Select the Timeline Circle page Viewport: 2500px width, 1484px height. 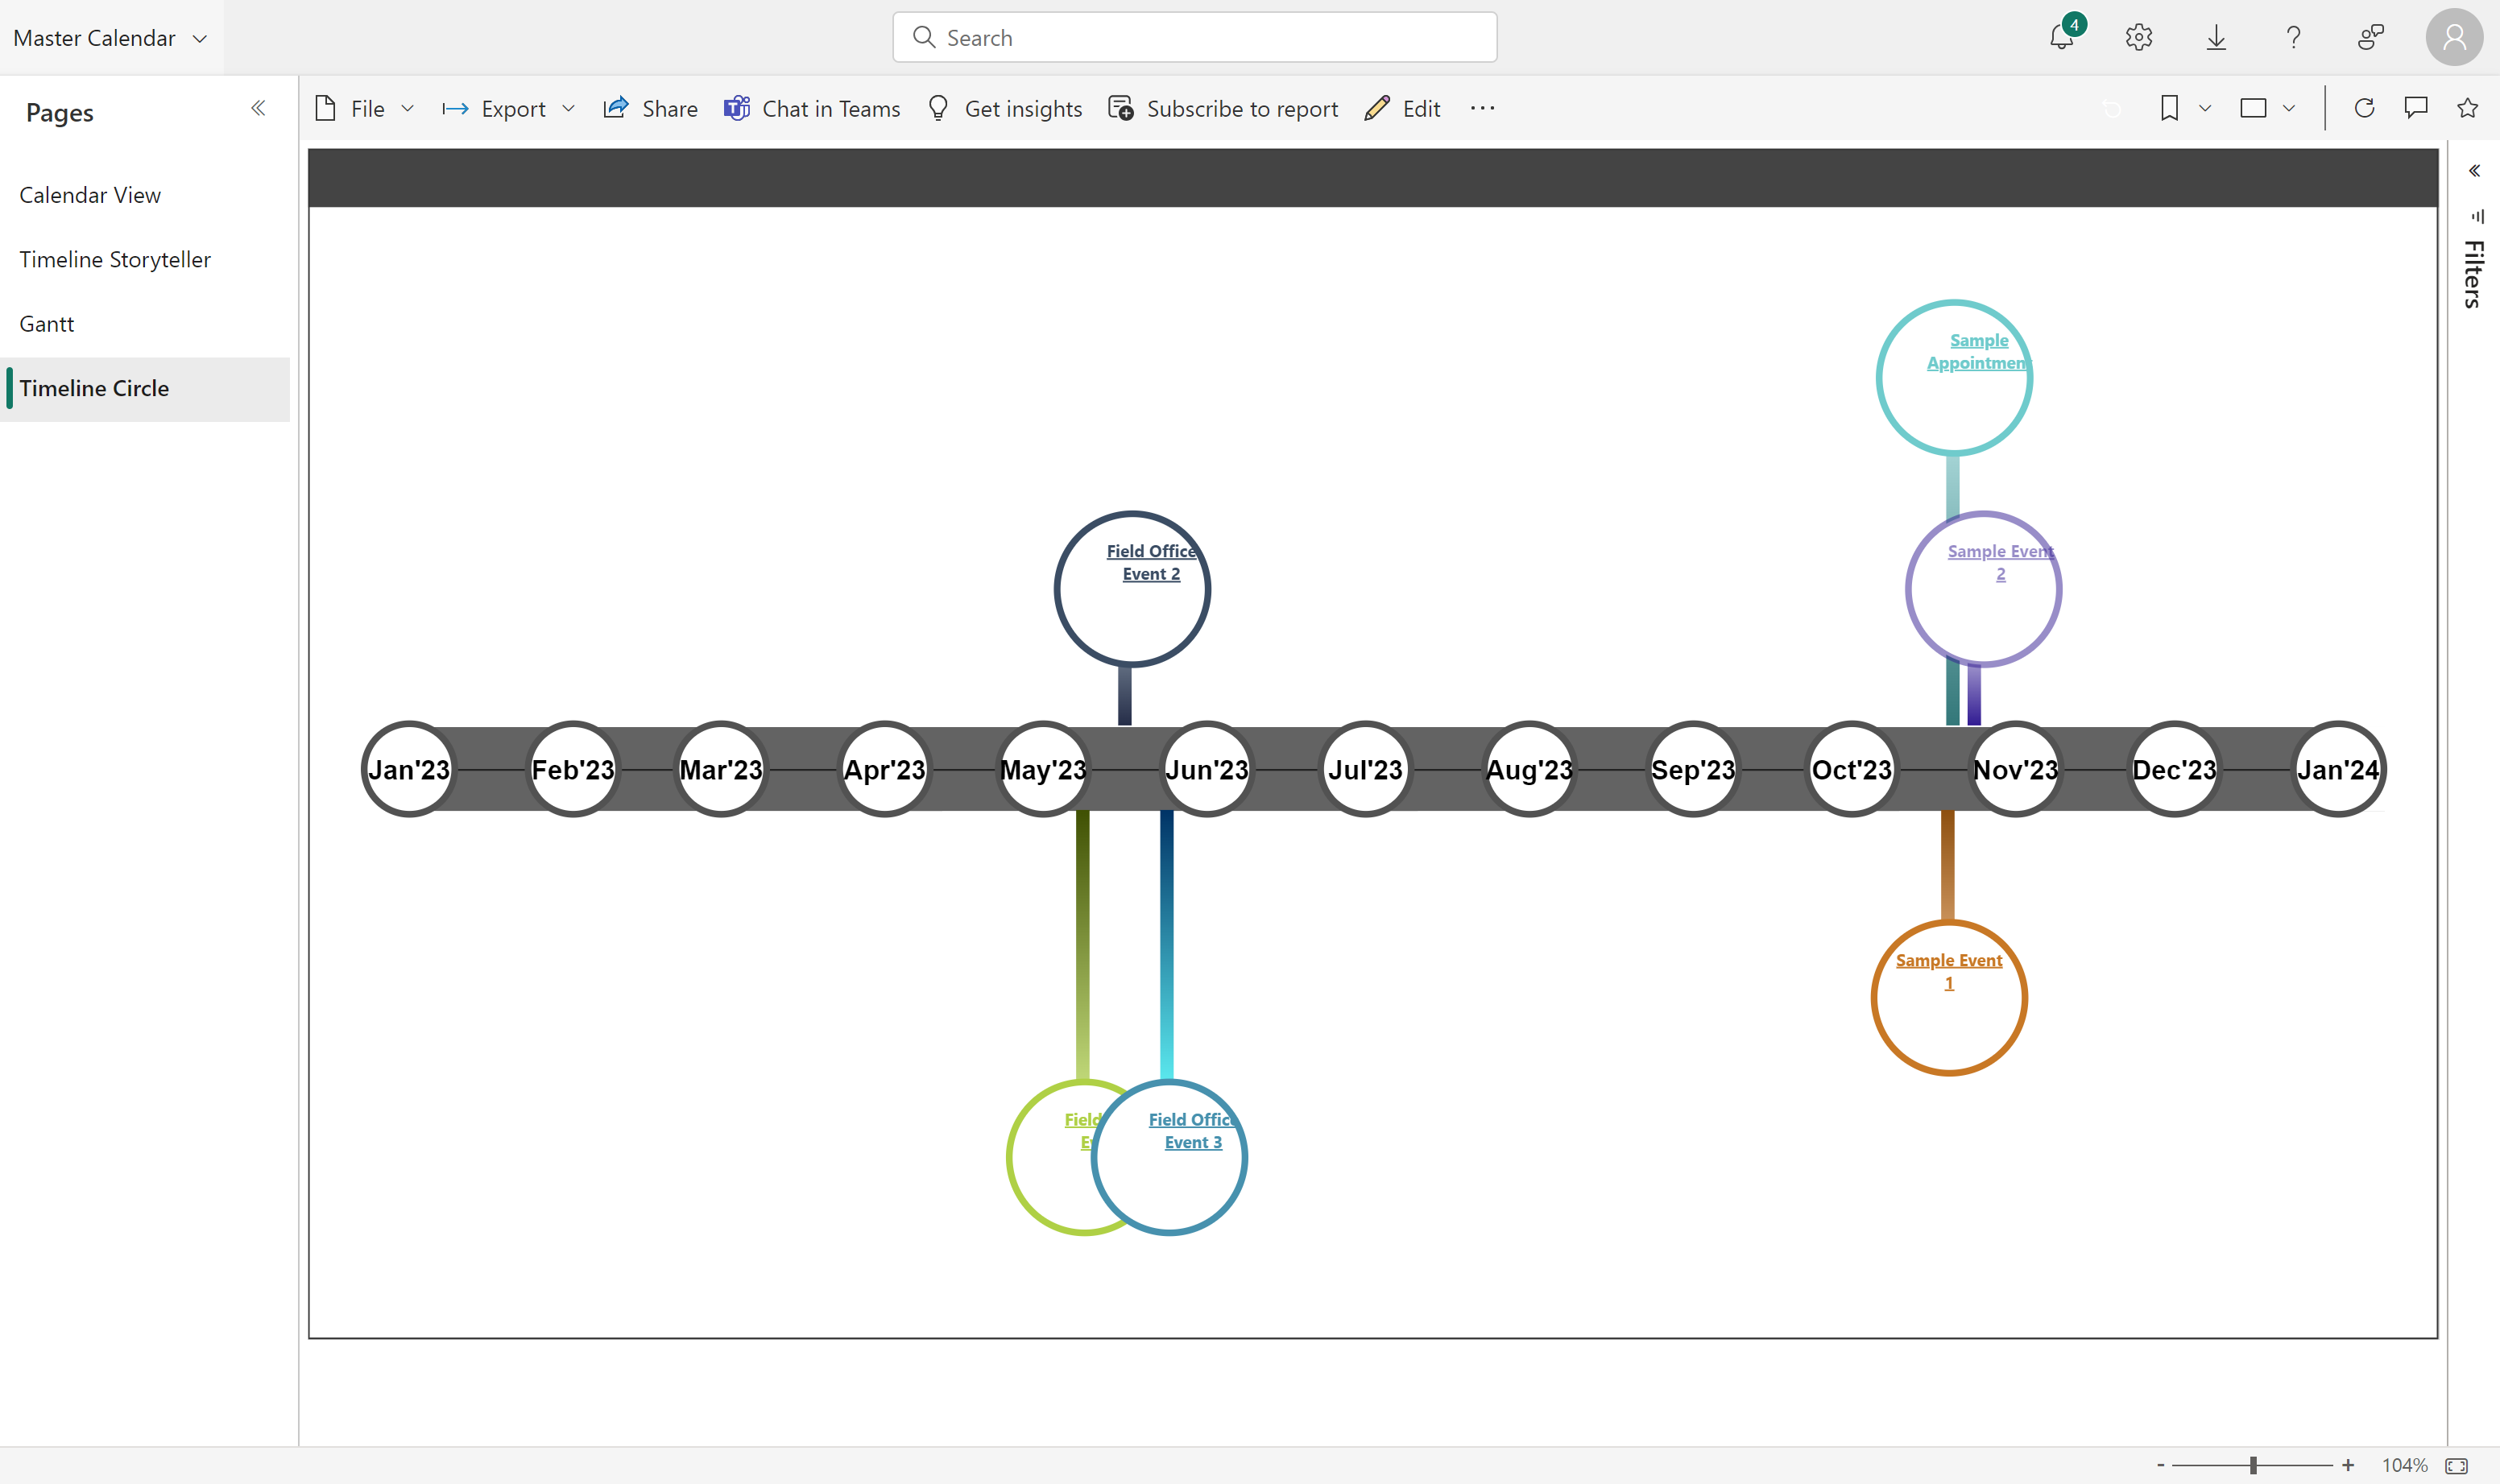[145, 388]
